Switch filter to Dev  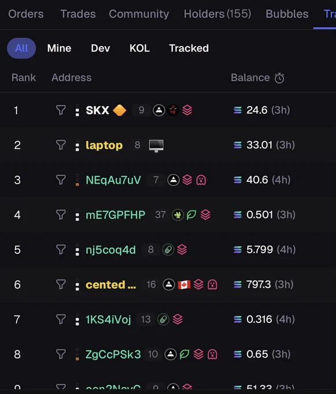coord(100,48)
